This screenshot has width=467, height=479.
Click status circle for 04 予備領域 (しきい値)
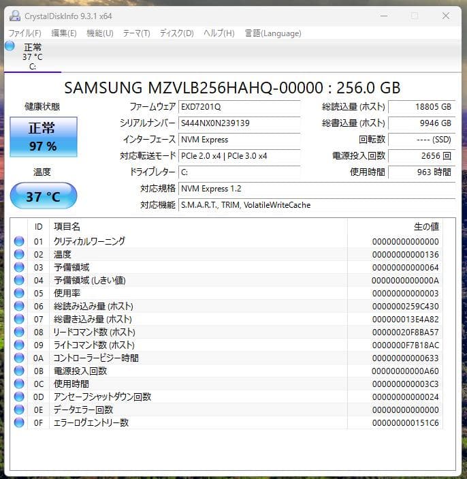click(19, 280)
